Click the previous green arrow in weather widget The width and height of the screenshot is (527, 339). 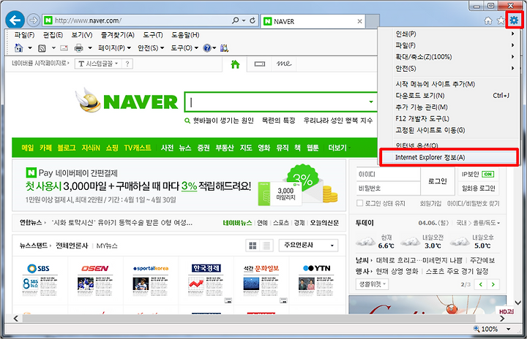click(481, 284)
